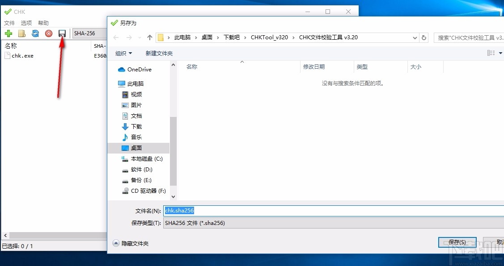
Task: Open the 文件 menu
Action: 9,23
